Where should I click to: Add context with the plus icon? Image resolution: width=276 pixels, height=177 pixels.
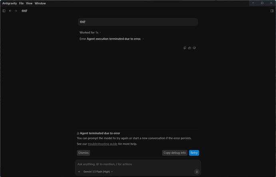pyautogui.click(x=79, y=172)
